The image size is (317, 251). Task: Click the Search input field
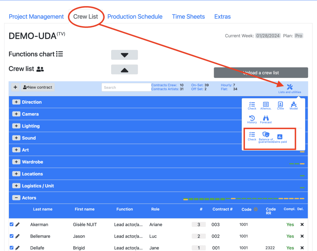[126, 88]
